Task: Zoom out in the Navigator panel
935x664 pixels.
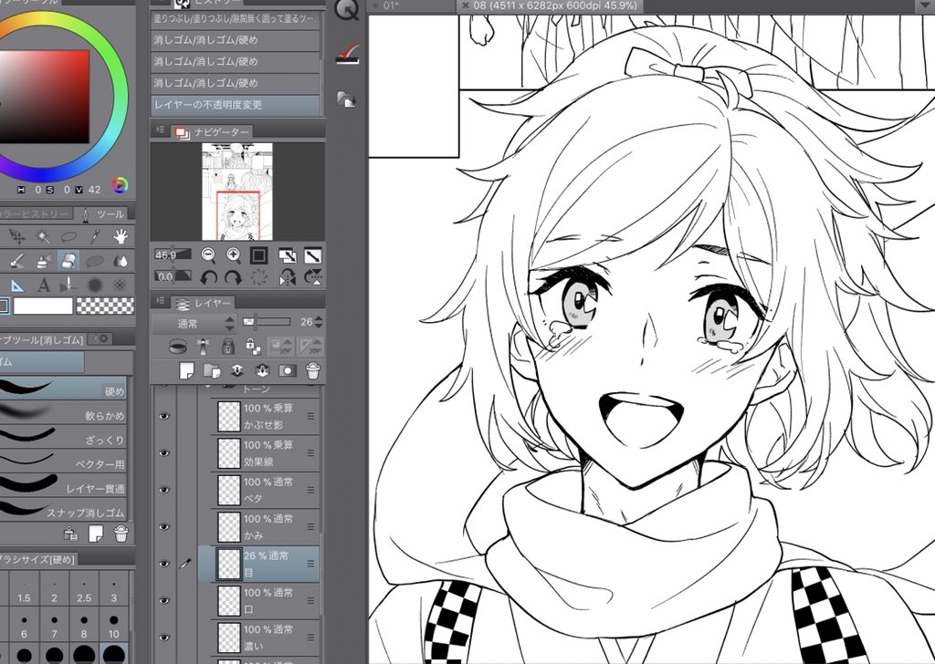Action: pyautogui.click(x=208, y=255)
